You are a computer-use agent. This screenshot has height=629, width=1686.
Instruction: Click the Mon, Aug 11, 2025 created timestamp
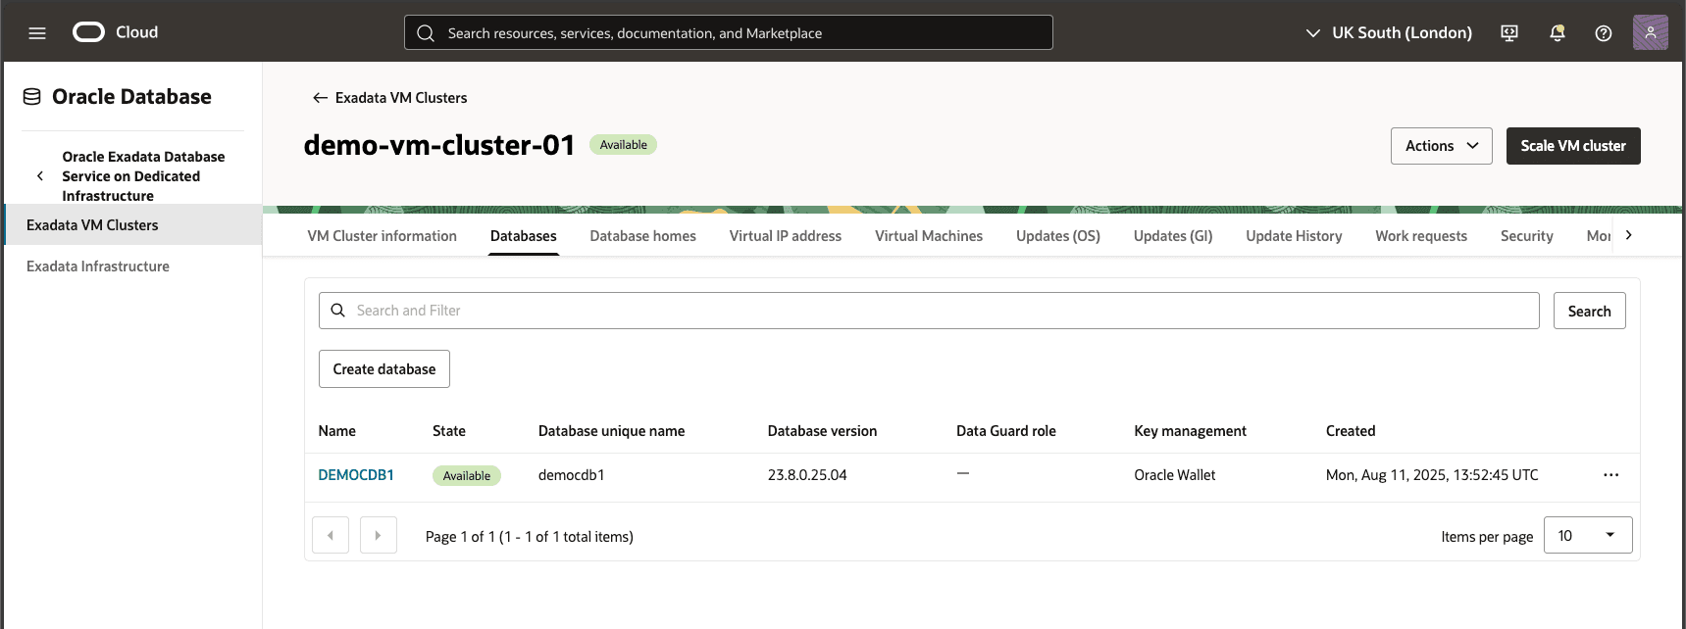click(x=1432, y=475)
